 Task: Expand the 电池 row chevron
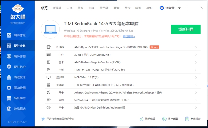point(196,100)
